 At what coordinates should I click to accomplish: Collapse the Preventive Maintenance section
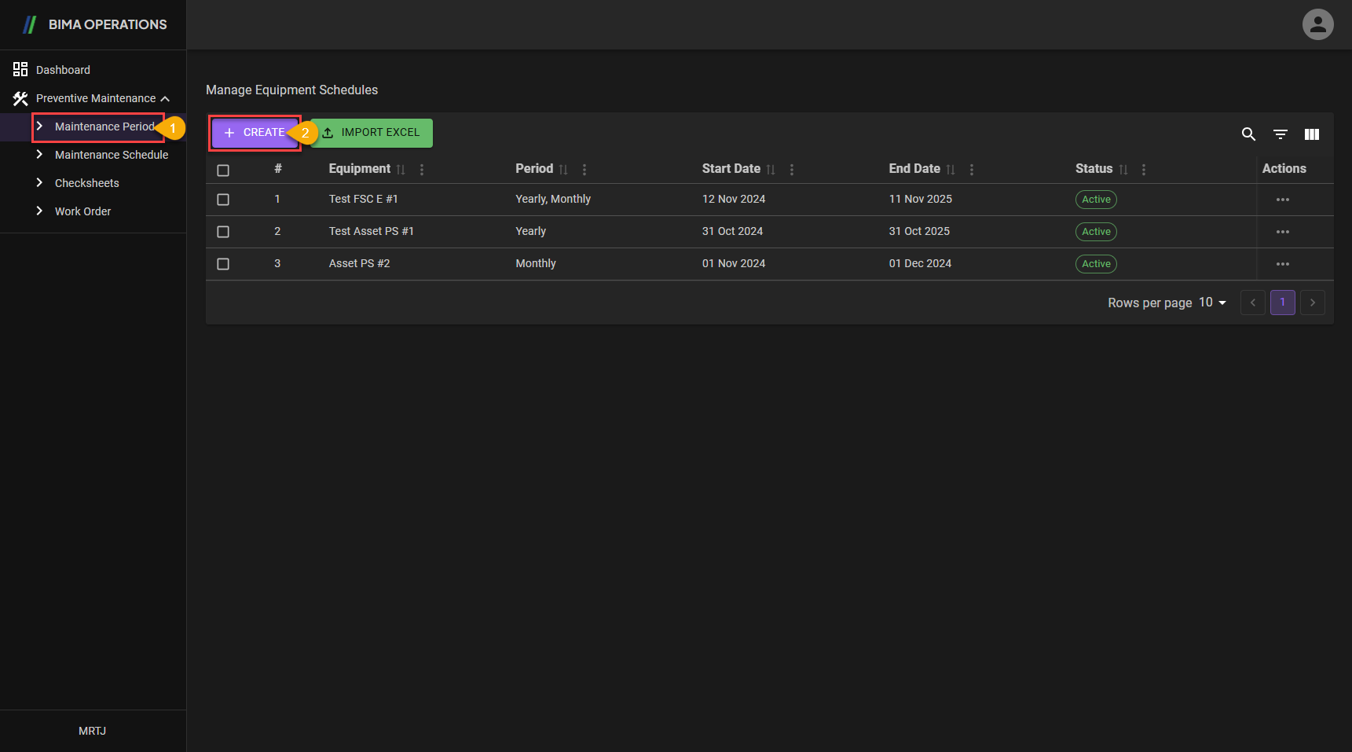point(165,98)
